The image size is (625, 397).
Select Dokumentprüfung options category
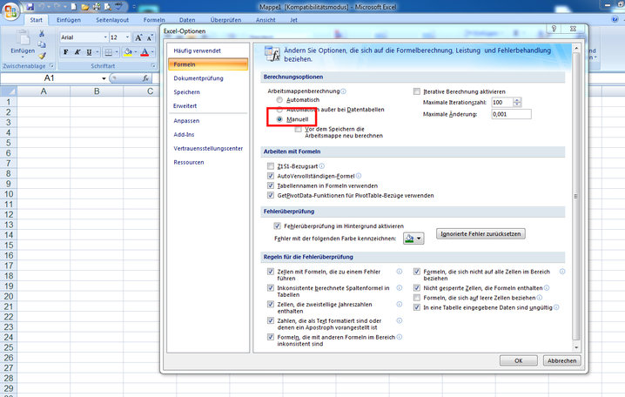(208, 78)
